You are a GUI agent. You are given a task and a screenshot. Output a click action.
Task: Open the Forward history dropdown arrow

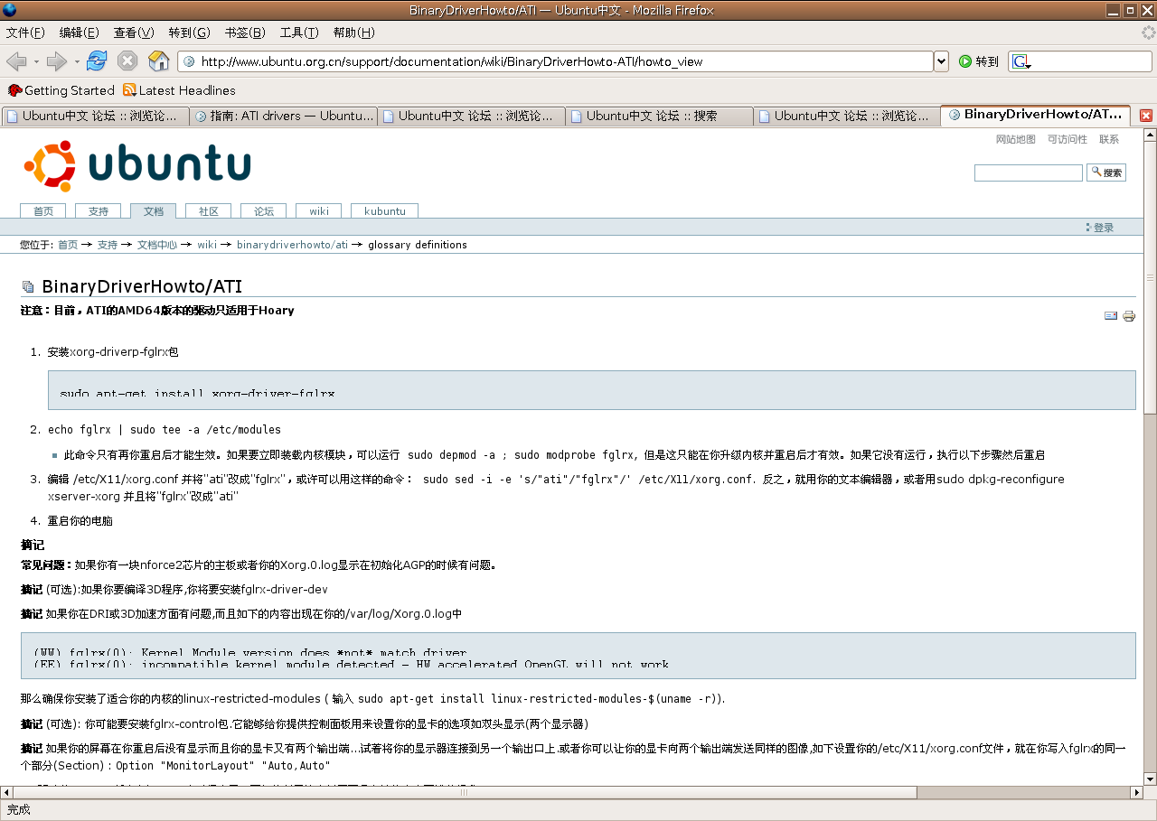77,62
